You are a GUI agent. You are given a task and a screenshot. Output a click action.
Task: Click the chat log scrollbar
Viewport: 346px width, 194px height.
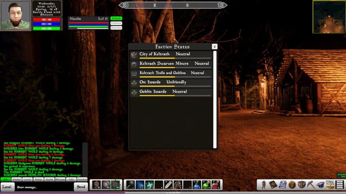click(85, 160)
